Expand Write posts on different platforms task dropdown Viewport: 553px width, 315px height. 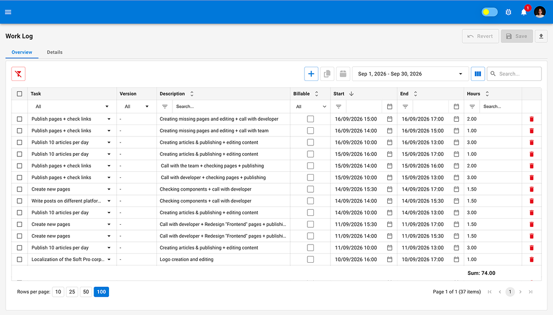click(109, 201)
